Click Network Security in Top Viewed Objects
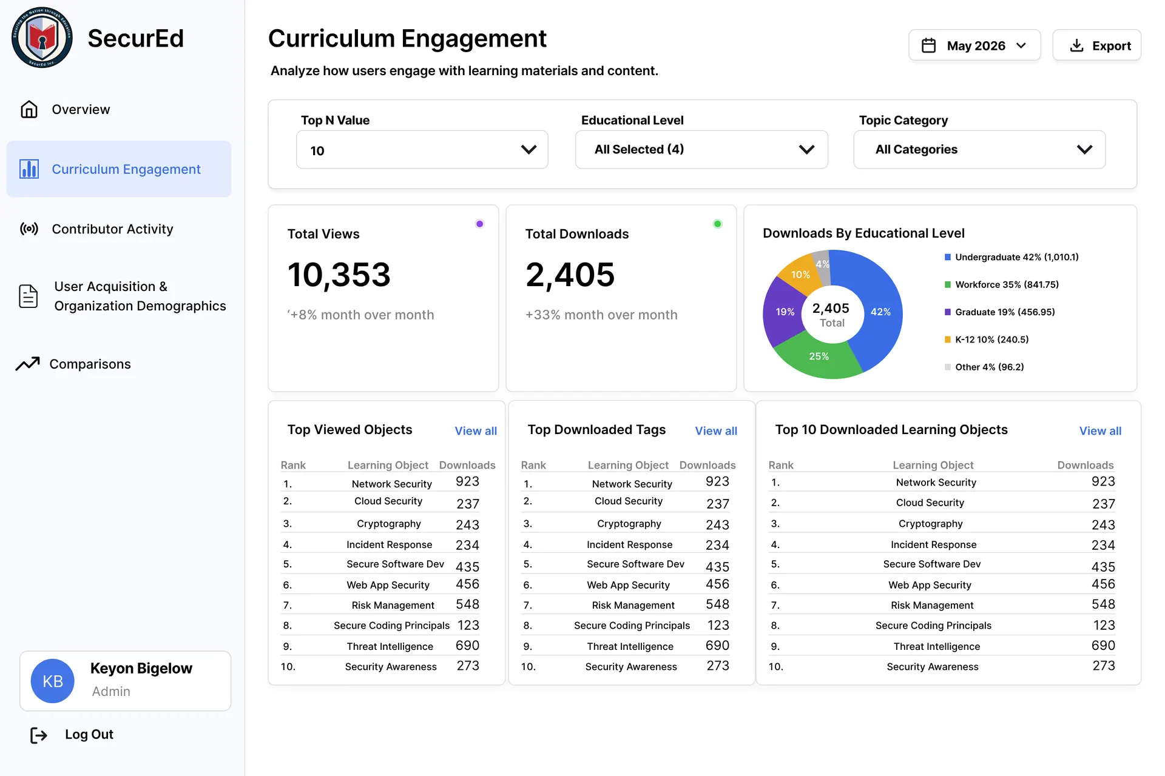This screenshot has height=776, width=1165. [x=391, y=484]
